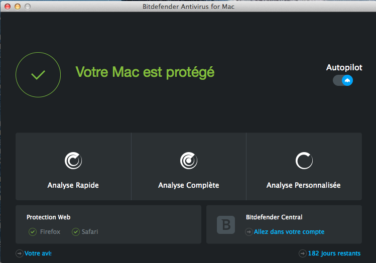Click the Analyse Rapide scan icon
Image resolution: width=376 pixels, height=263 pixels.
pos(73,161)
